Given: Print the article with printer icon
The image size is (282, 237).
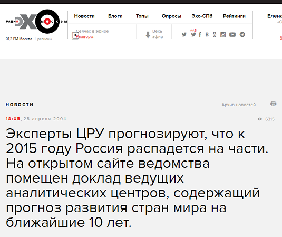Looking at the screenshot, I should [x=274, y=104].
